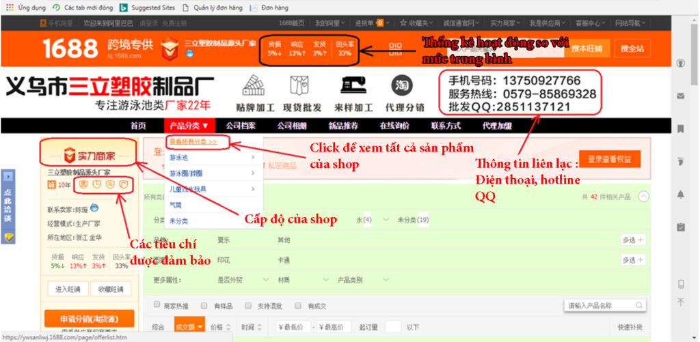The image size is (700, 342).
Task: Click the 实力商家 badge in the sidebar
Action: coord(89,156)
